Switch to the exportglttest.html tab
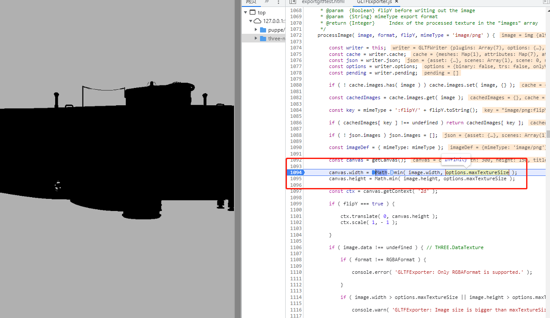The image size is (550, 318). coord(323,2)
